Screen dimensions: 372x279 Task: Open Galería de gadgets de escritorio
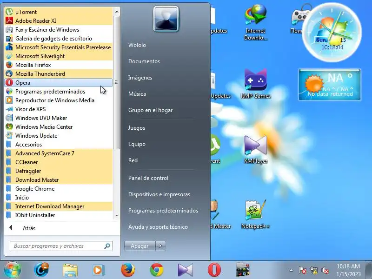(x=59, y=39)
